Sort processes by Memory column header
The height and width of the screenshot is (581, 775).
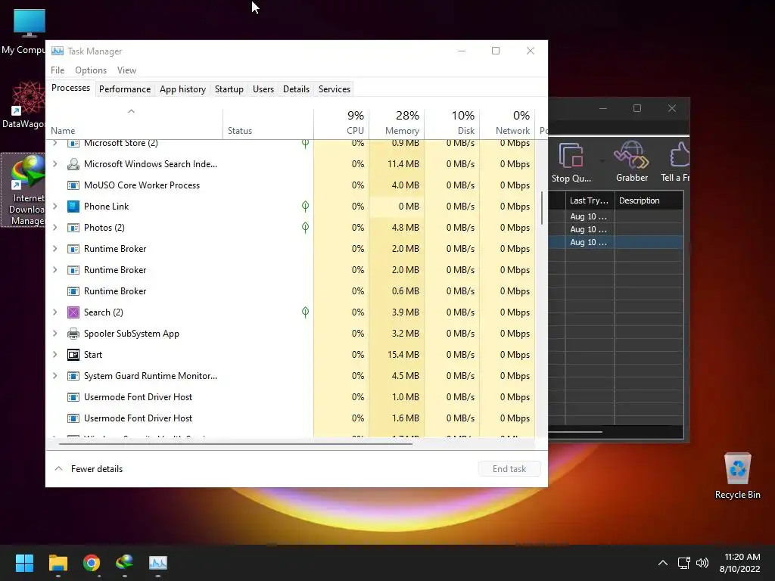coord(397,123)
